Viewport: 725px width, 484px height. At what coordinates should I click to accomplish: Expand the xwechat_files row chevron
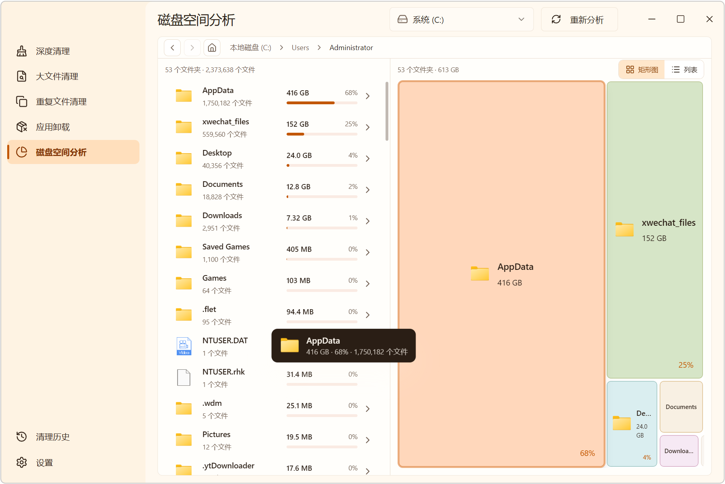[x=368, y=128]
